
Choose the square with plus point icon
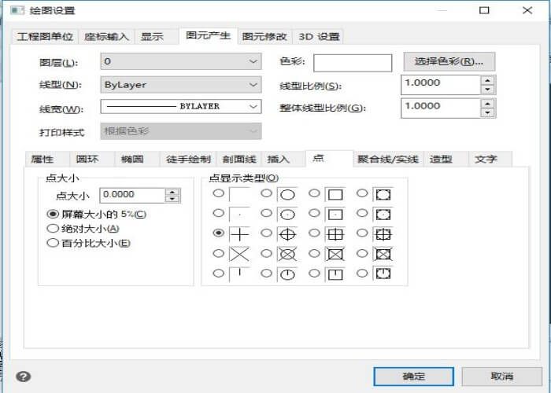coord(335,234)
